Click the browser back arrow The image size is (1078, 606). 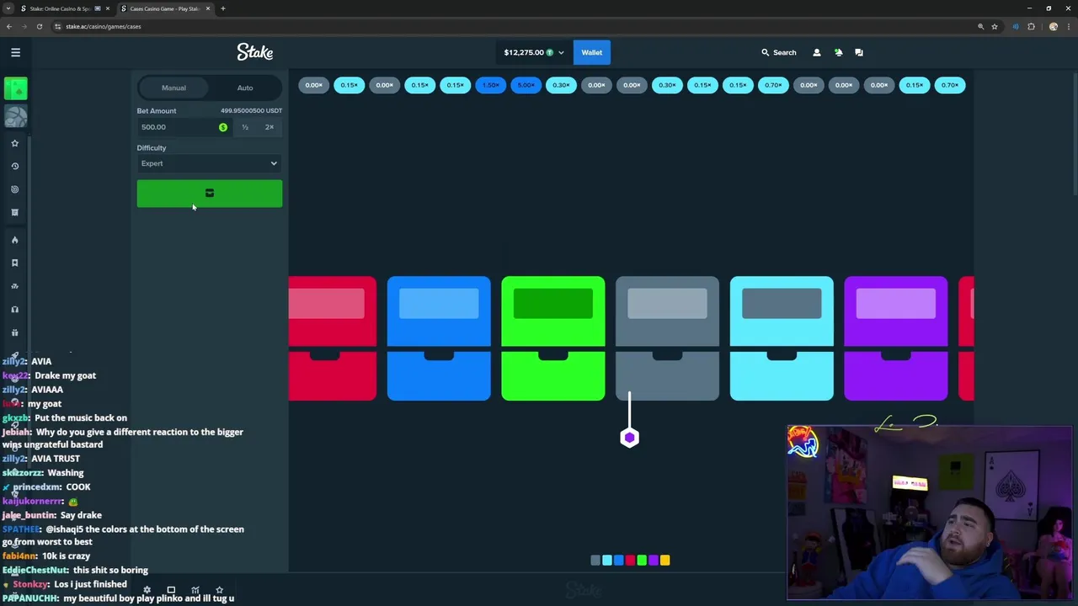(x=8, y=26)
